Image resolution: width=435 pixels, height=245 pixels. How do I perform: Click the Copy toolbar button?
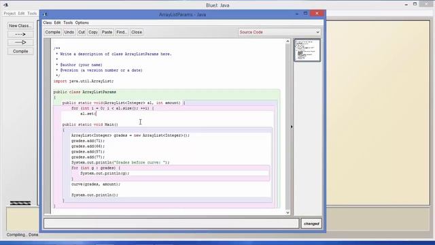tap(93, 32)
